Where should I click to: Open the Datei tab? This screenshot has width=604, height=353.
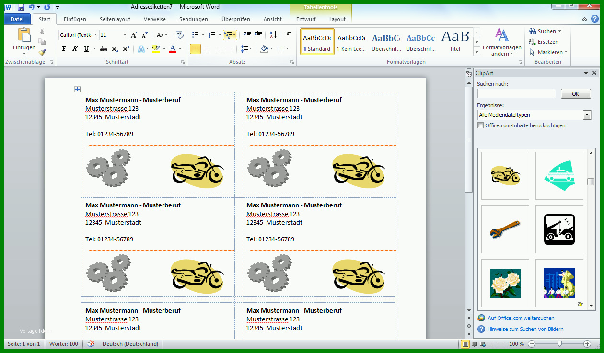pos(17,19)
